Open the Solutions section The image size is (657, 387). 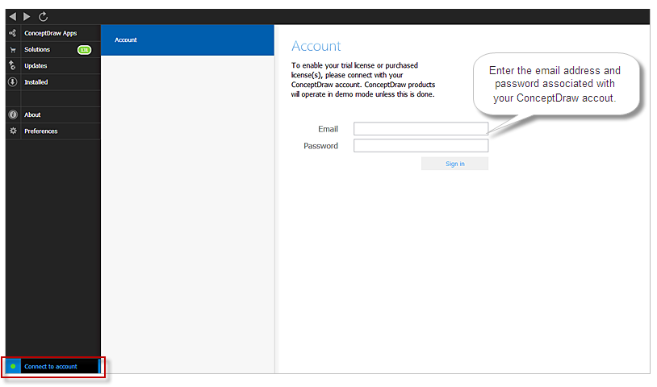53,49
